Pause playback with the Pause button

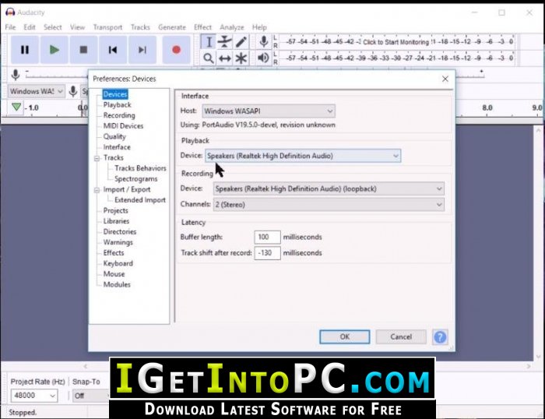25,50
